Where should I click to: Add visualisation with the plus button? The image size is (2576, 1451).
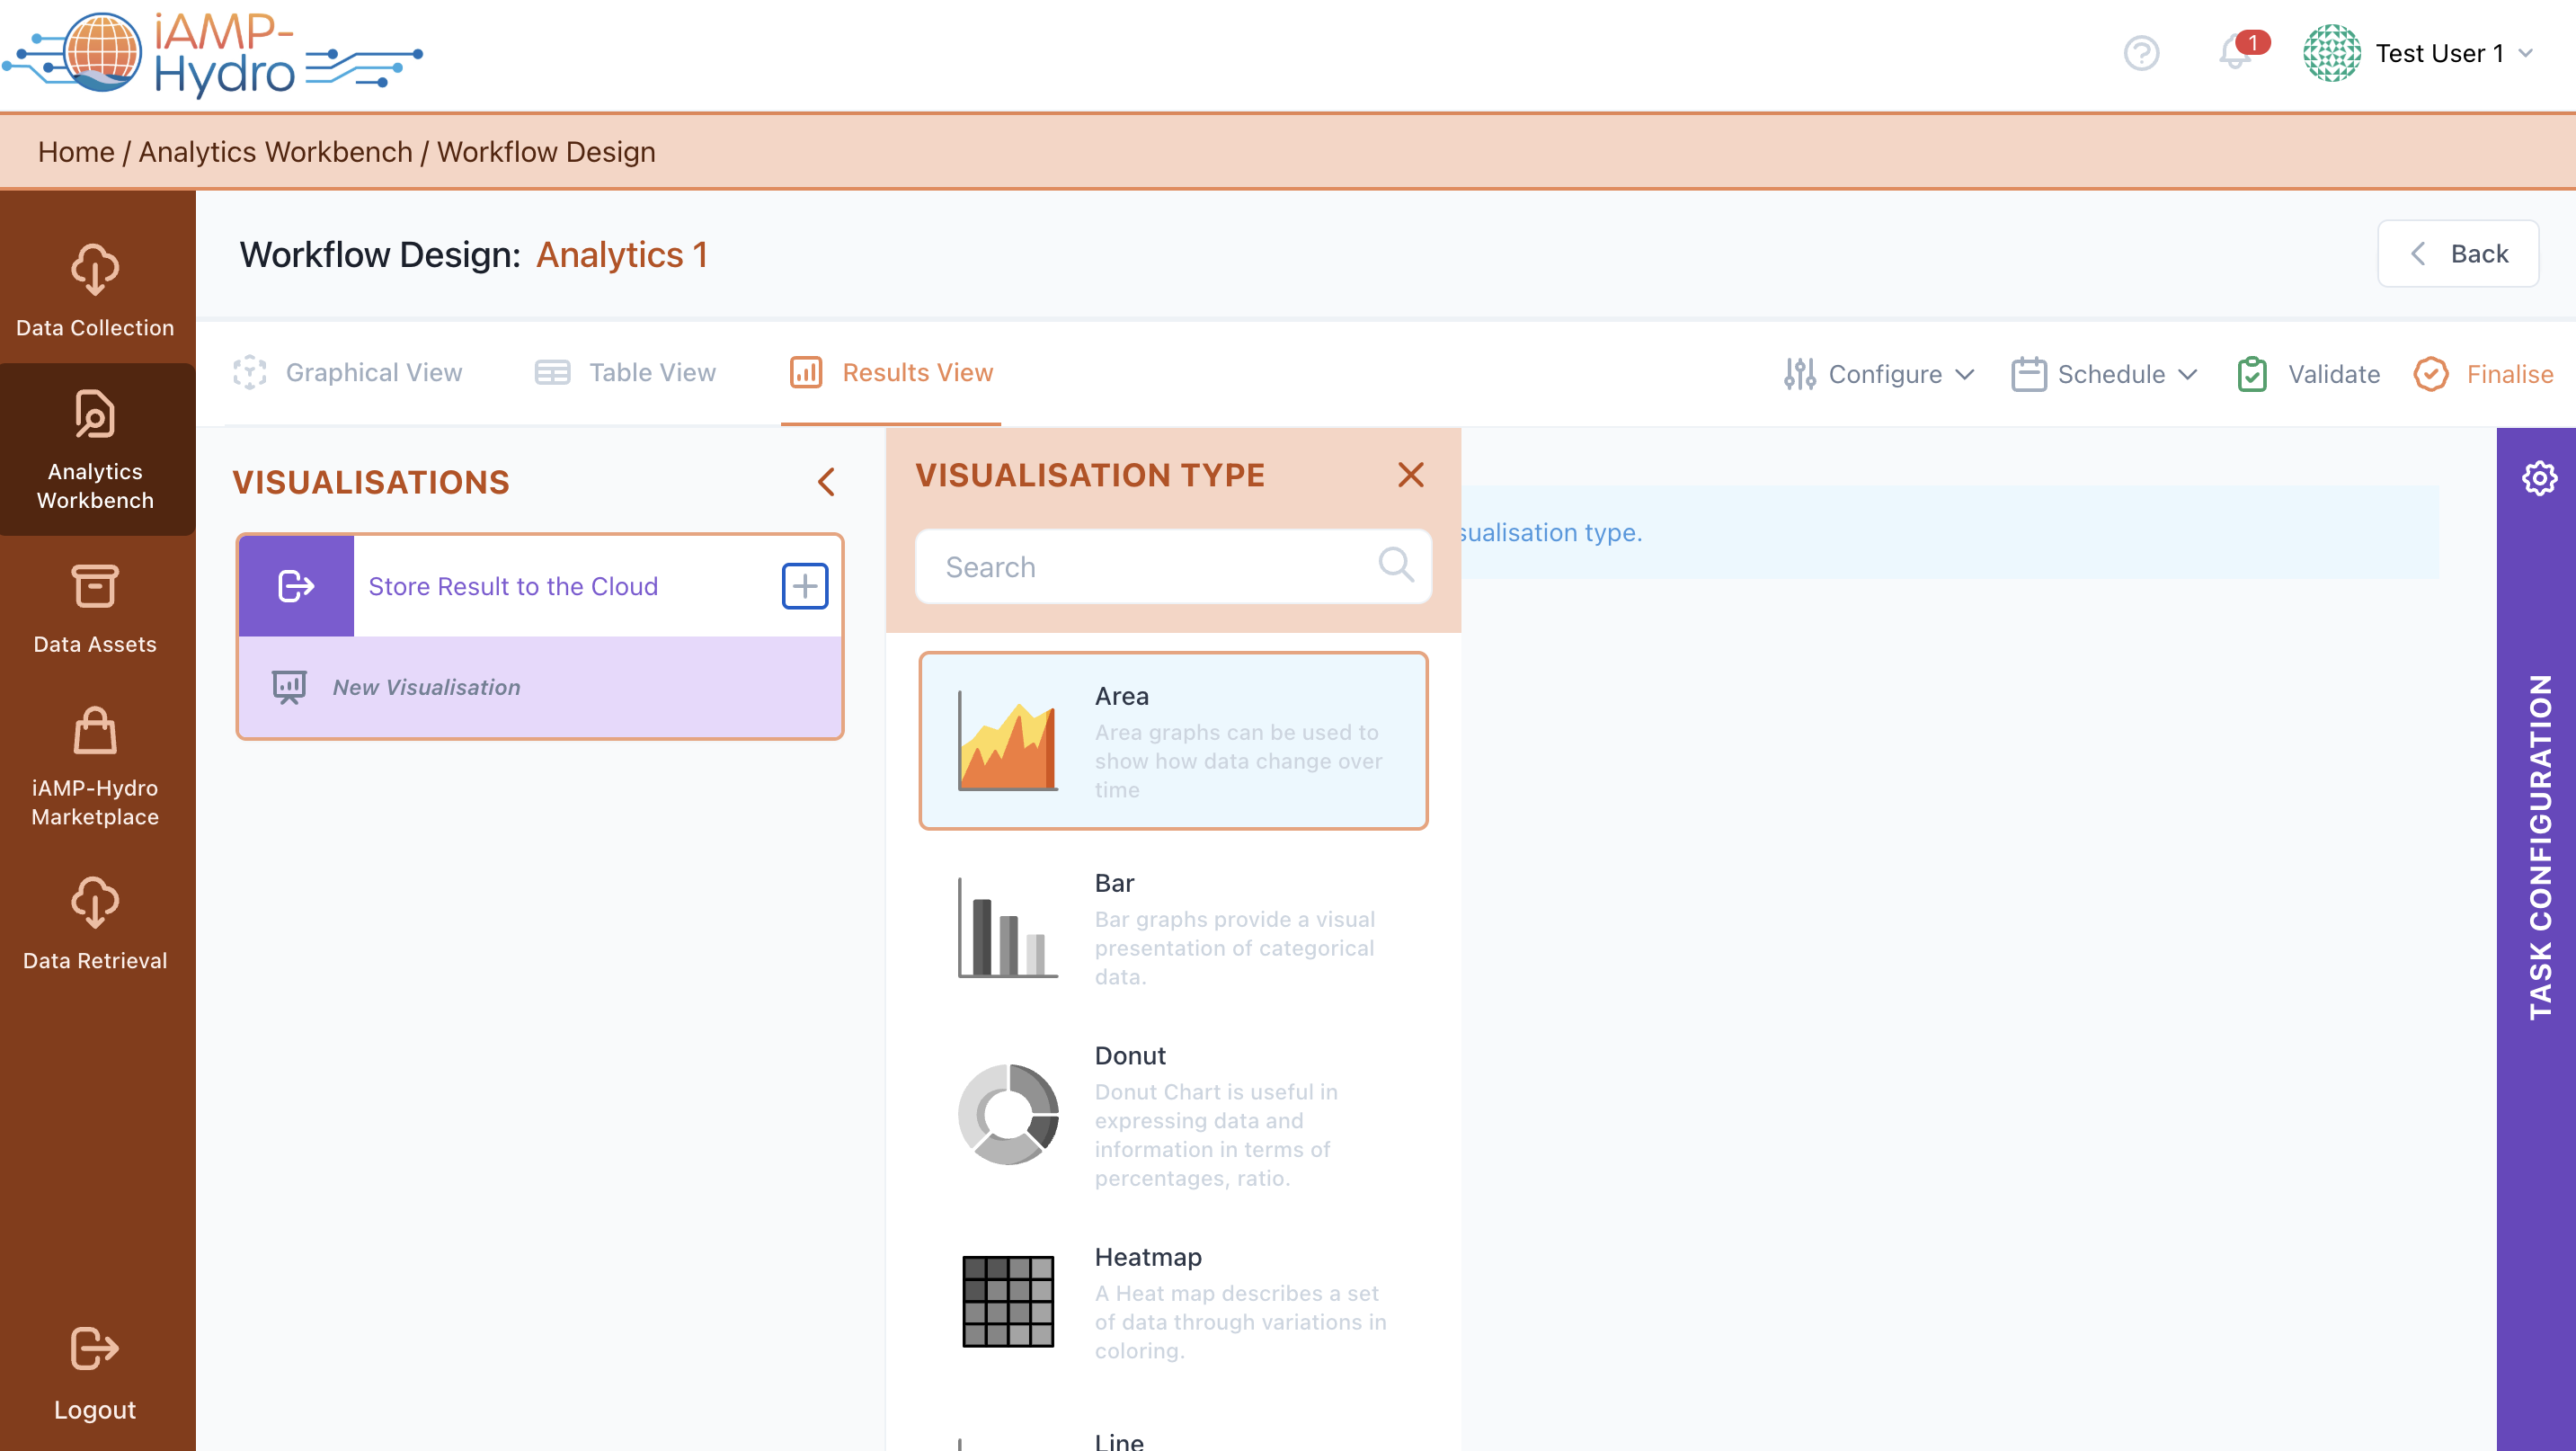point(804,586)
